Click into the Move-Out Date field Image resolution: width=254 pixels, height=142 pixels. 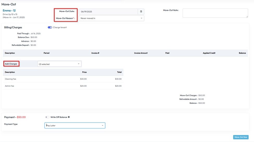click(108, 12)
